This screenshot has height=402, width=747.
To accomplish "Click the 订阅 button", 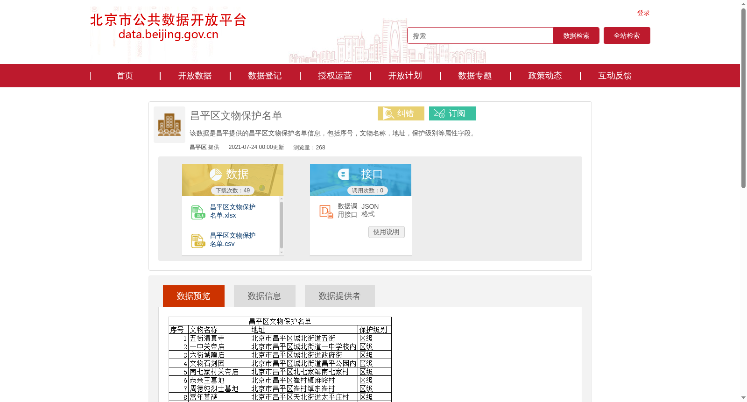I will pos(452,113).
